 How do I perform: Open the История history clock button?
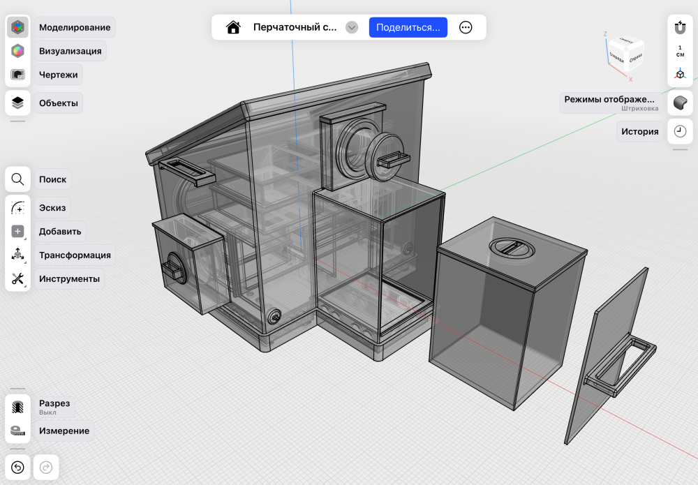coord(680,131)
